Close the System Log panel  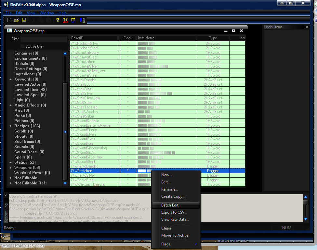tap(6, 195)
